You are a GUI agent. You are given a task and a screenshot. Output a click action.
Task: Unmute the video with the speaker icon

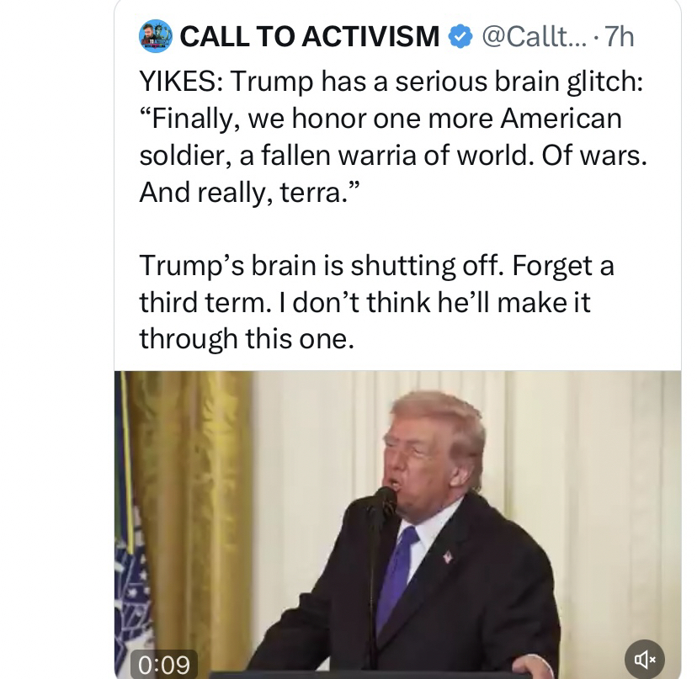[645, 660]
